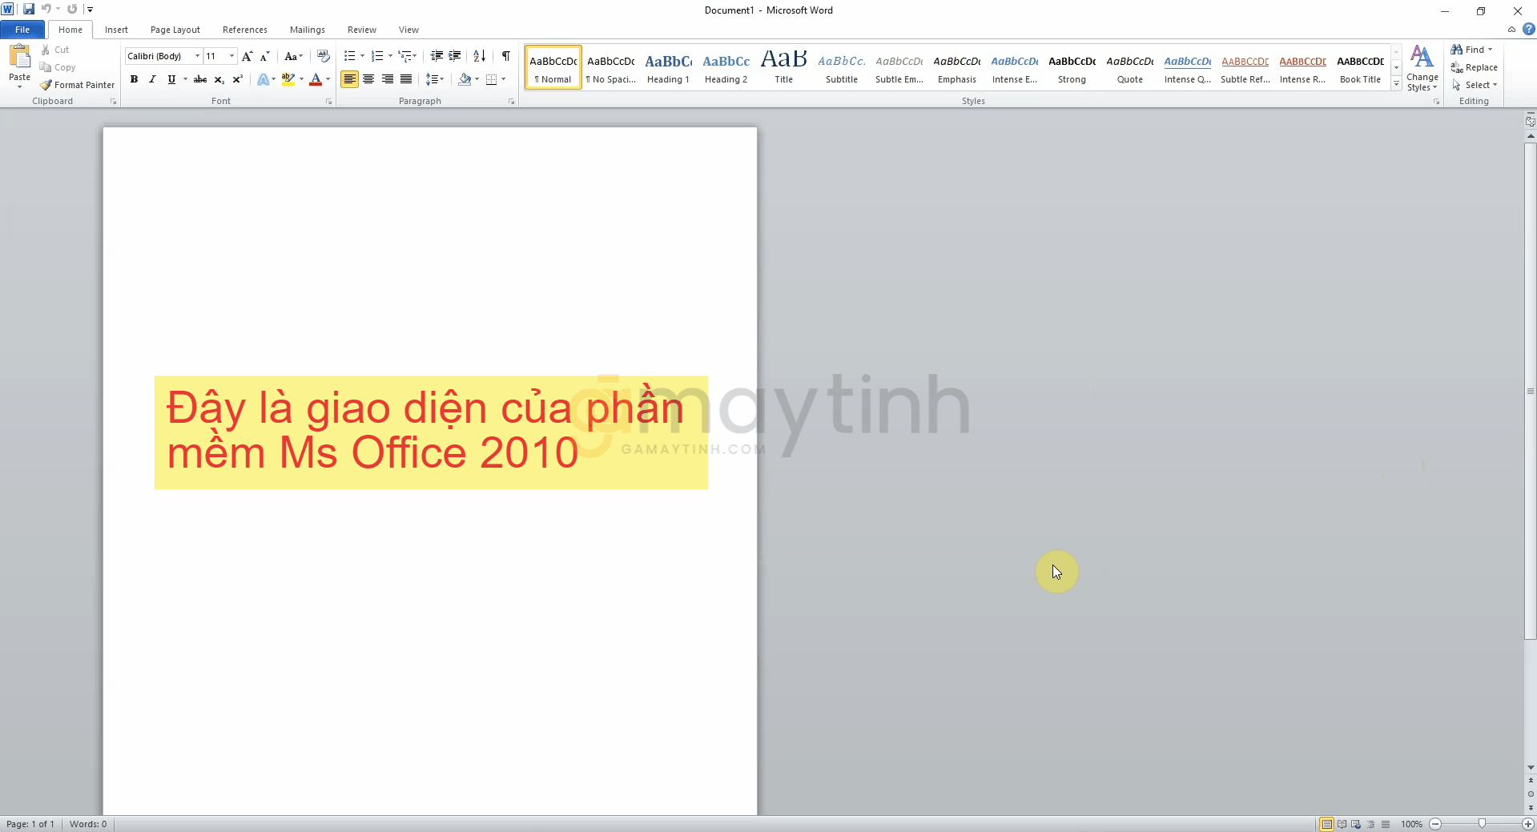Open the Word Help question mark icon
The height and width of the screenshot is (832, 1537).
point(1529,30)
